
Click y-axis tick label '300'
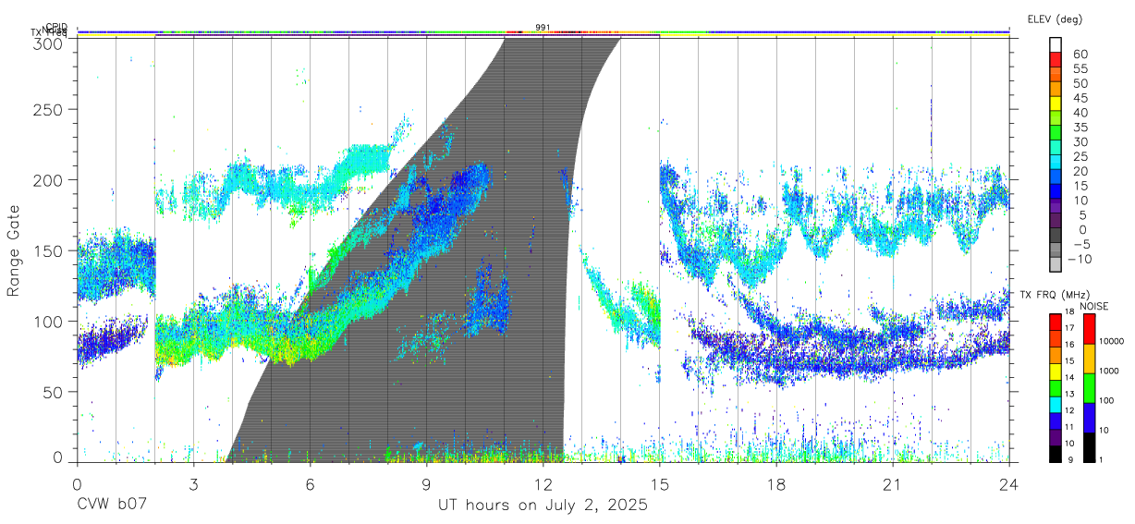click(50, 43)
